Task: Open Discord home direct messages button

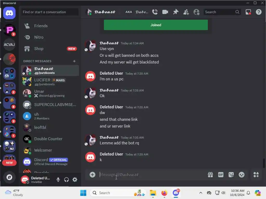Action: [x=9, y=13]
